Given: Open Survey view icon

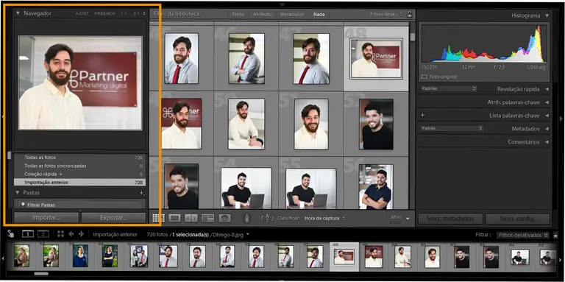Looking at the screenshot, I should [208, 218].
